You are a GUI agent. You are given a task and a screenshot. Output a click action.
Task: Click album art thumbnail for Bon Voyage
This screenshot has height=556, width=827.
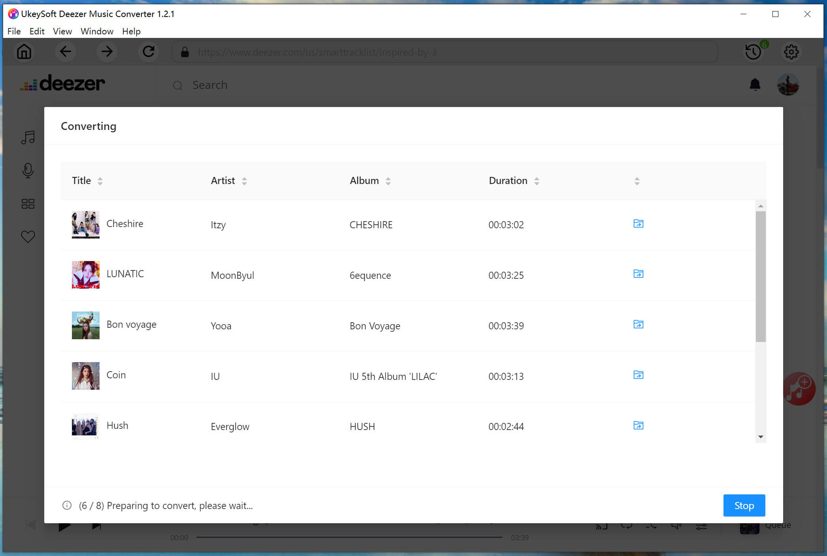[x=85, y=325]
